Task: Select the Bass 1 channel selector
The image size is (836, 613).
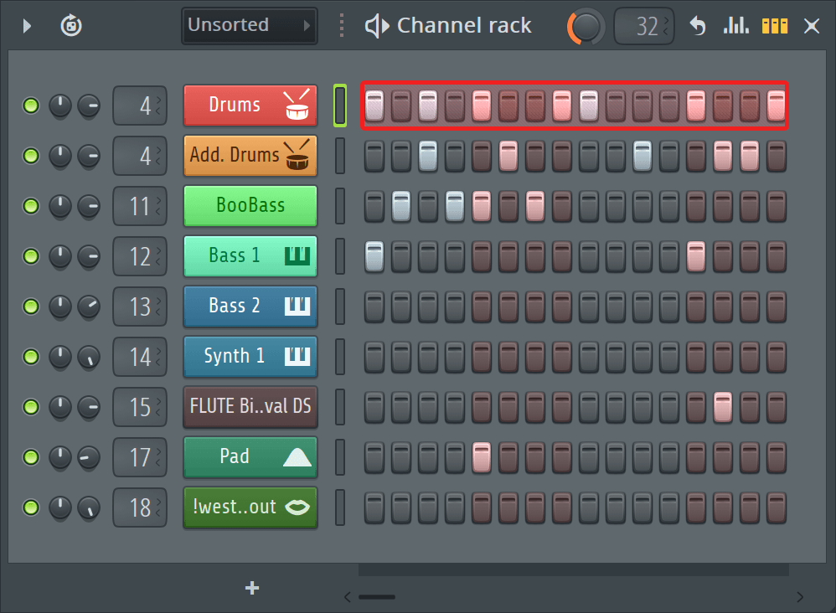Action: pos(340,256)
